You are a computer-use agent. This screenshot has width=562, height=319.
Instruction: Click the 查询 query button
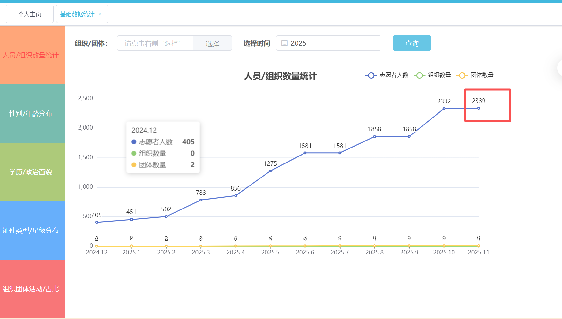click(412, 43)
